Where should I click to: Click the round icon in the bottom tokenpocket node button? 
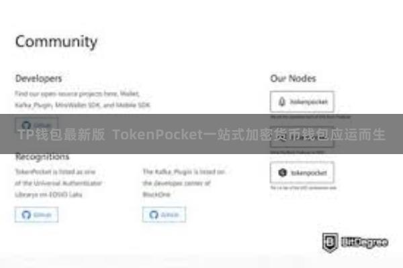[283, 173]
